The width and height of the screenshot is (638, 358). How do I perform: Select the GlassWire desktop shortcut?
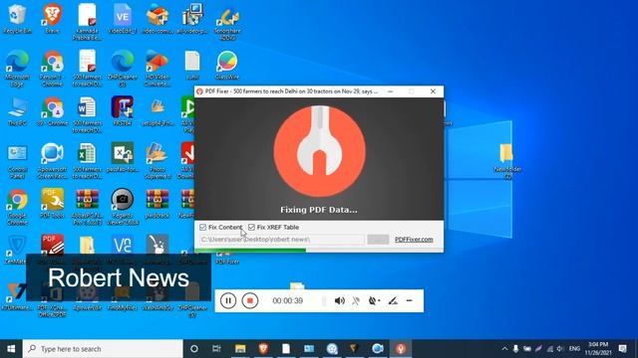coord(227,65)
